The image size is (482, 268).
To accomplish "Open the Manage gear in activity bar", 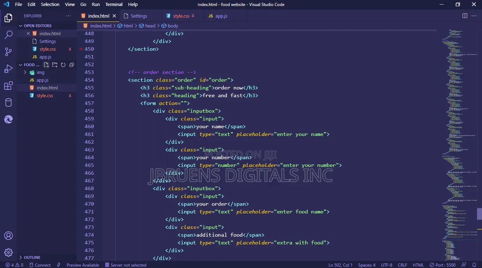I will 8,253.
